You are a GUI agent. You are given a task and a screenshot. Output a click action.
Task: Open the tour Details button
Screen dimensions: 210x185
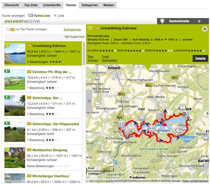(200, 58)
